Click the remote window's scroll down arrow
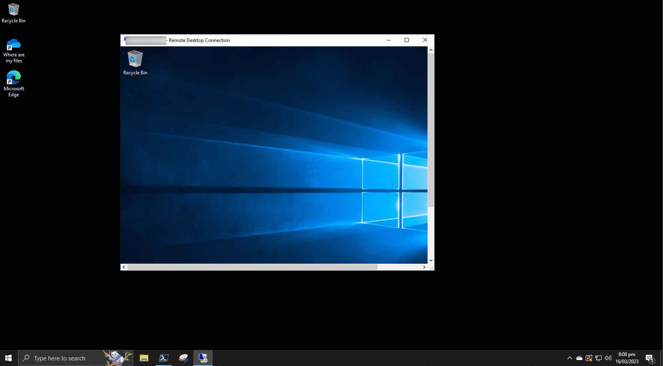Image resolution: width=663 pixels, height=366 pixels. pyautogui.click(x=431, y=261)
